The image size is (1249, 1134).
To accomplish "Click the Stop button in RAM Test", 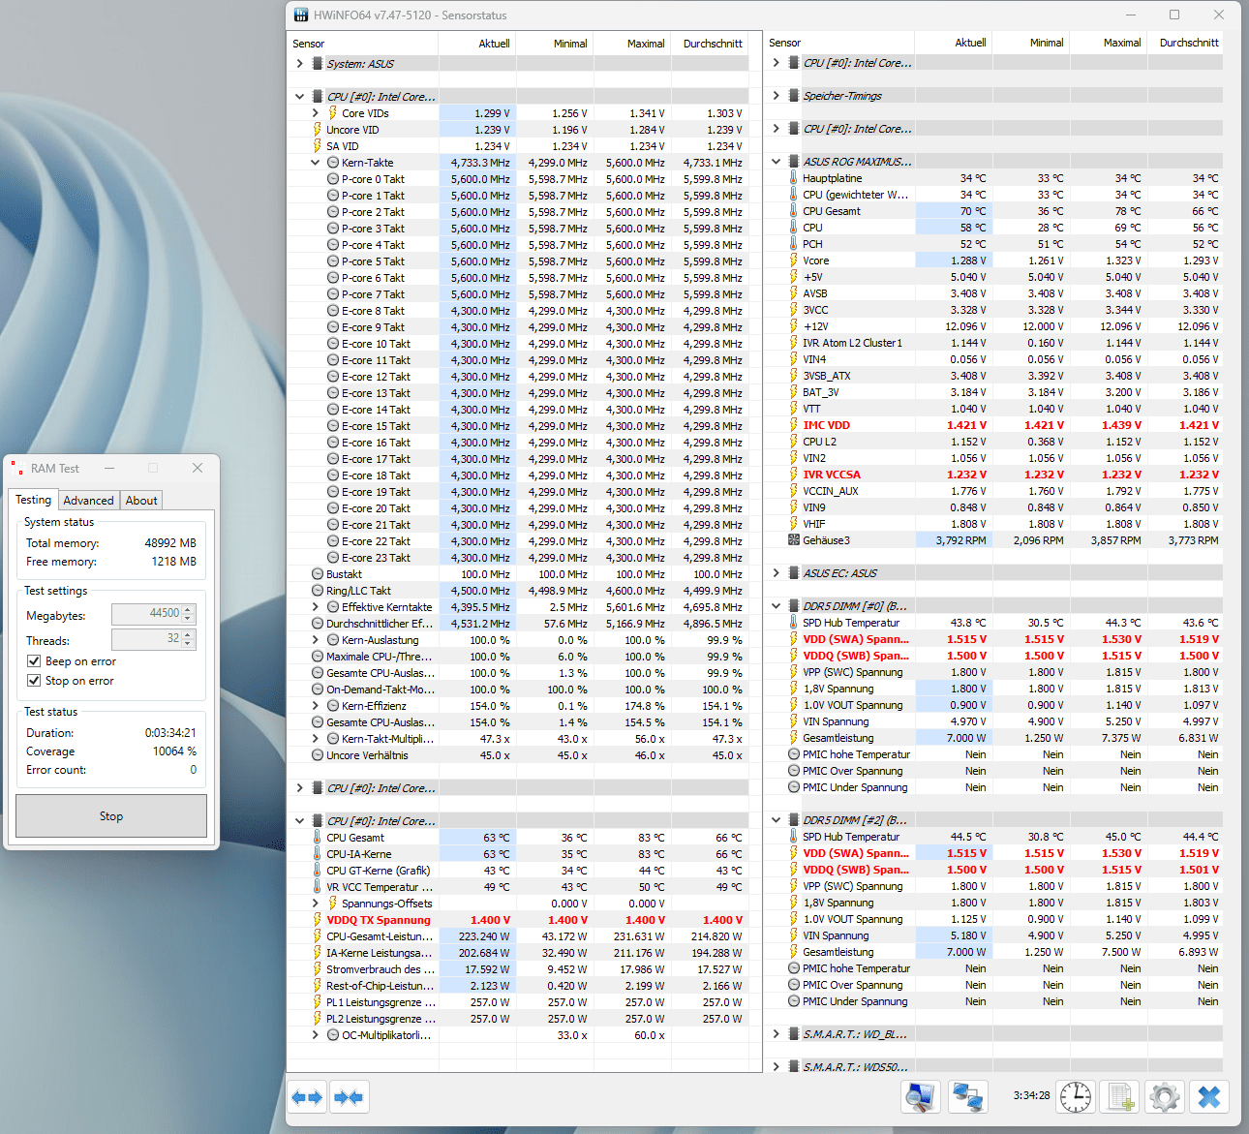I will pos(111,816).
